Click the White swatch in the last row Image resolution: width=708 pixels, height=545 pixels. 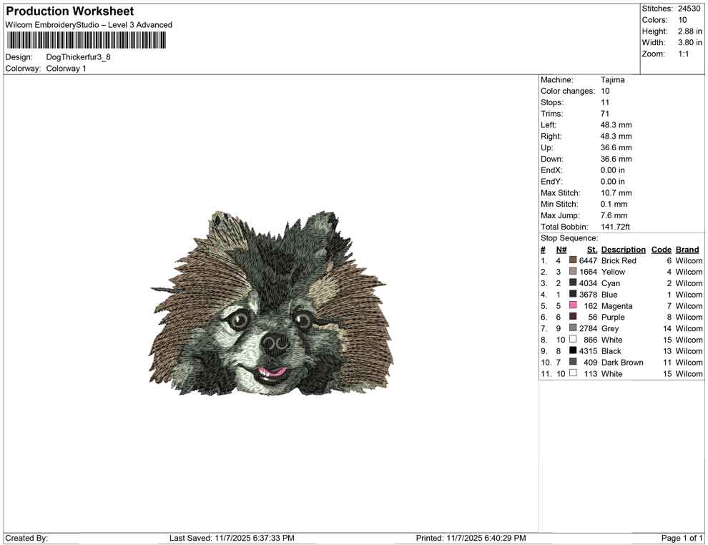572,374
